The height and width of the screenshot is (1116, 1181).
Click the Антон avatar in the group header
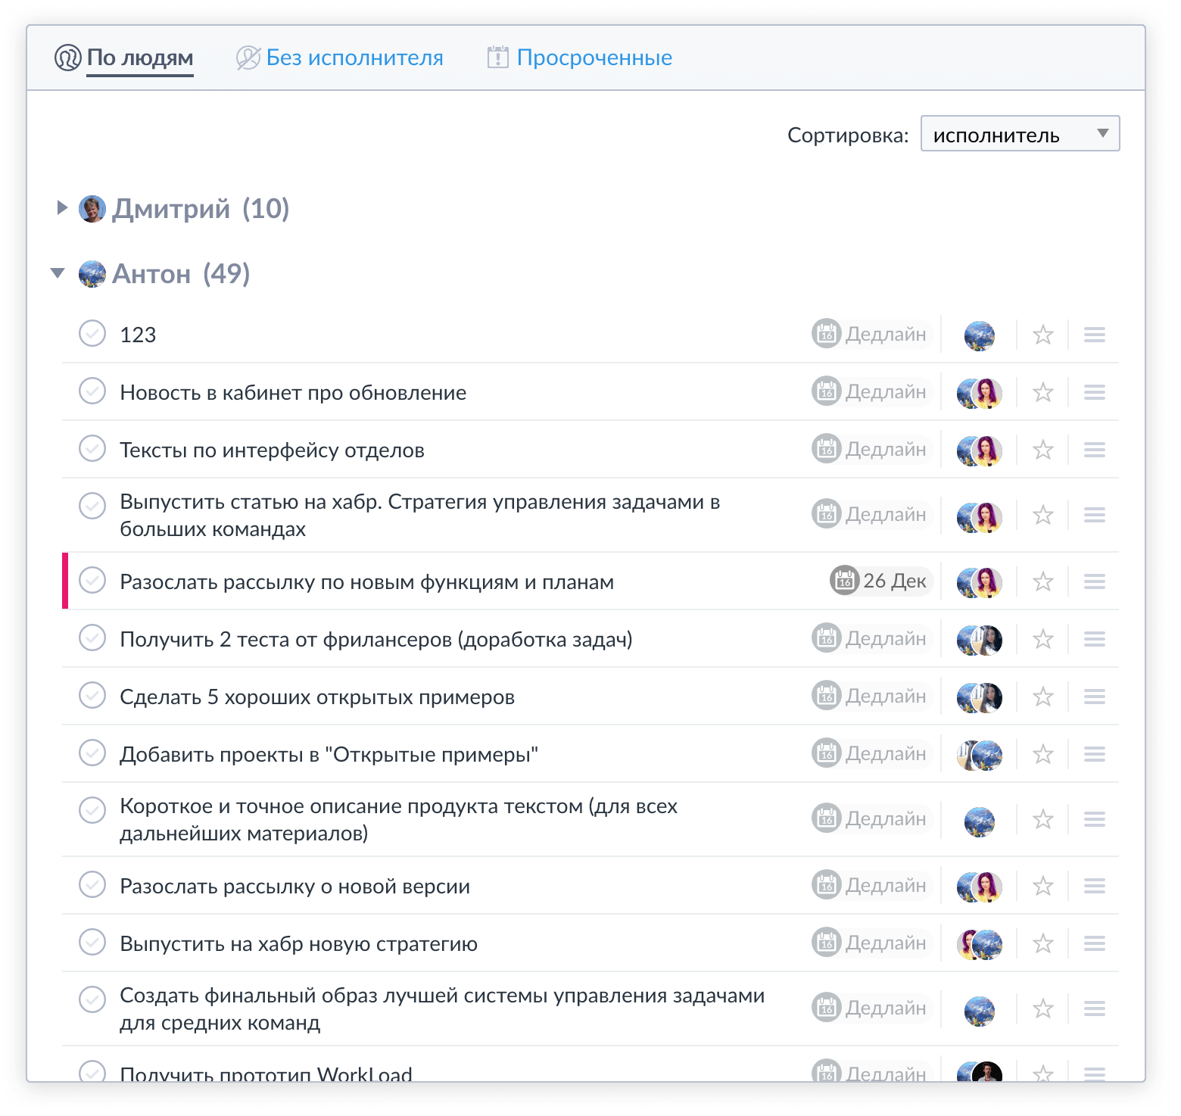(92, 274)
